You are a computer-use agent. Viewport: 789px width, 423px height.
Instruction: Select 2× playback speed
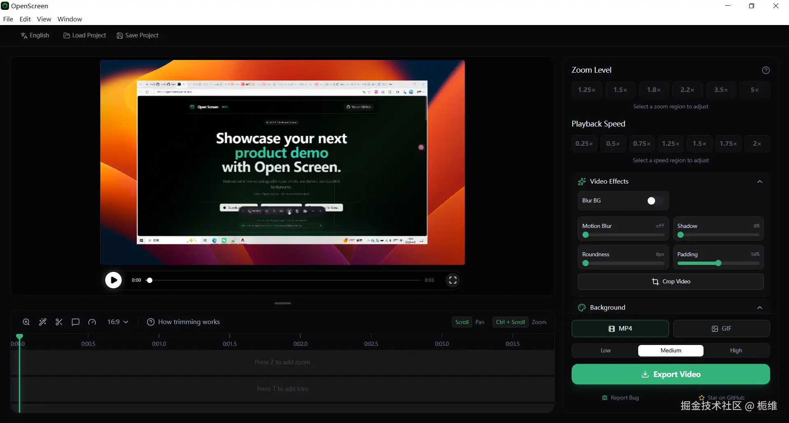757,144
